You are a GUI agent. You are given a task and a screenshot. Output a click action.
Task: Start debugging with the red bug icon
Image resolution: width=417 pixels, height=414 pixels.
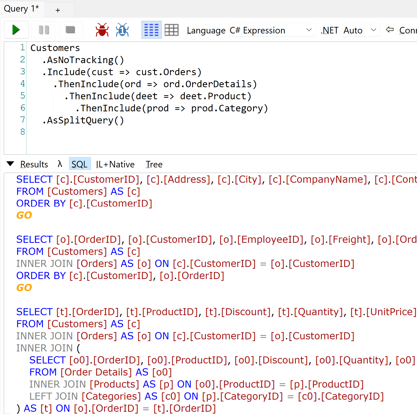102,30
